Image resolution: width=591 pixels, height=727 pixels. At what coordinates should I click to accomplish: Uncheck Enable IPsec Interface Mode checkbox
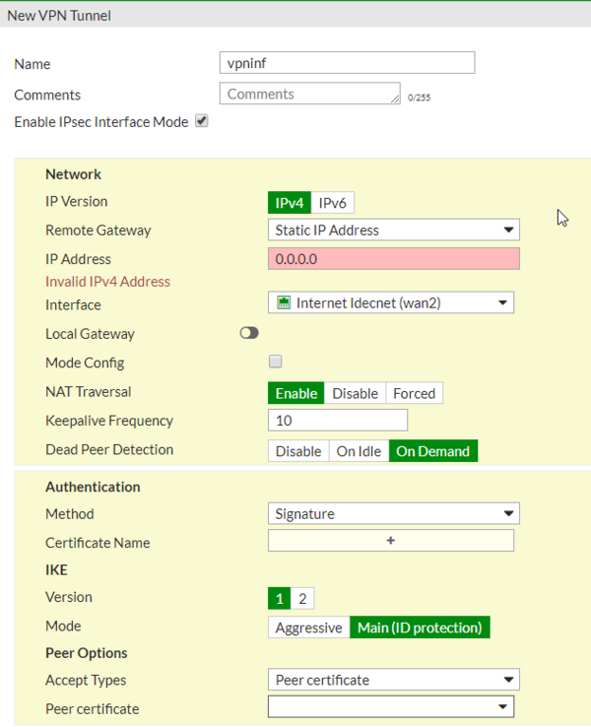[x=202, y=121]
